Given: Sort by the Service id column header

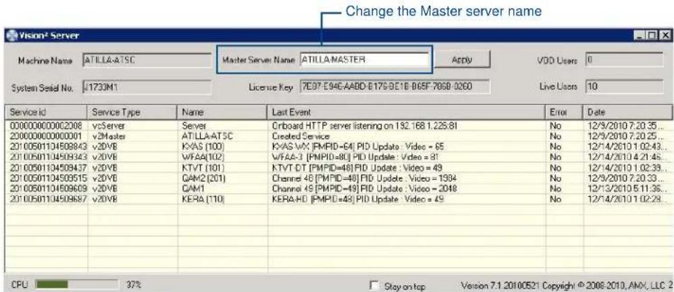Looking at the screenshot, I should click(46, 112).
